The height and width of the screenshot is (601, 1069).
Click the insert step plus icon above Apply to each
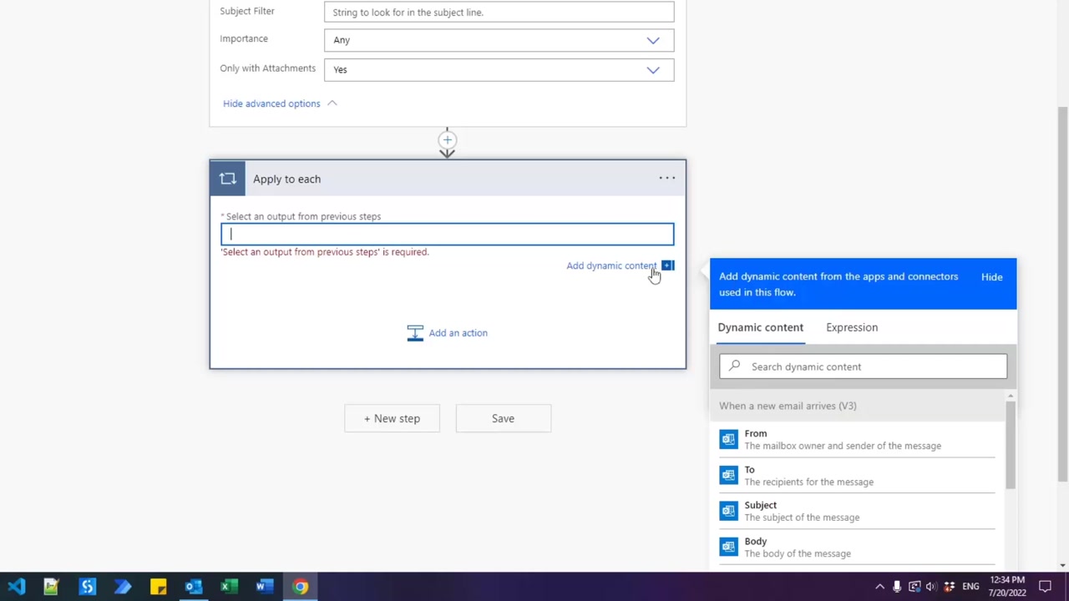pos(447,140)
